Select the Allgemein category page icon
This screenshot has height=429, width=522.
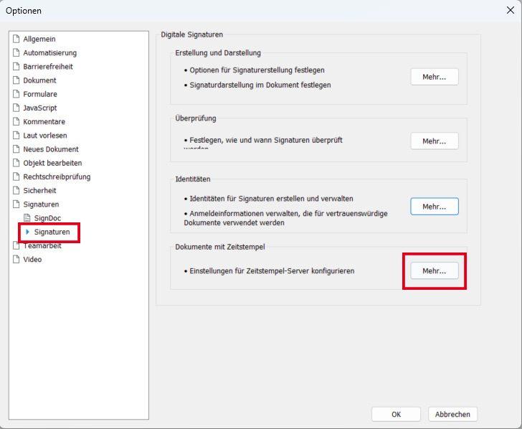pyautogui.click(x=16, y=39)
